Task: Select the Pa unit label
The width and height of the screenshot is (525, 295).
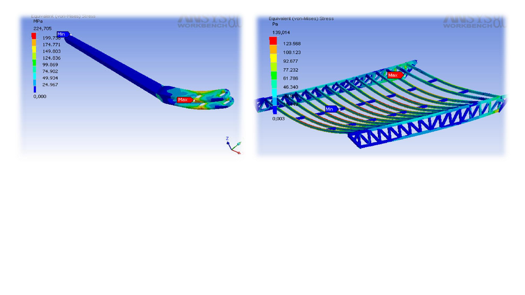Action: point(275,24)
